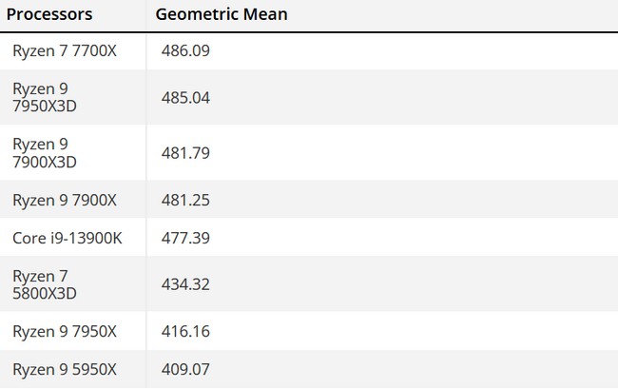The height and width of the screenshot is (389, 618).
Task: Click the Ryzen 9 7900X processor name
Action: pos(65,201)
